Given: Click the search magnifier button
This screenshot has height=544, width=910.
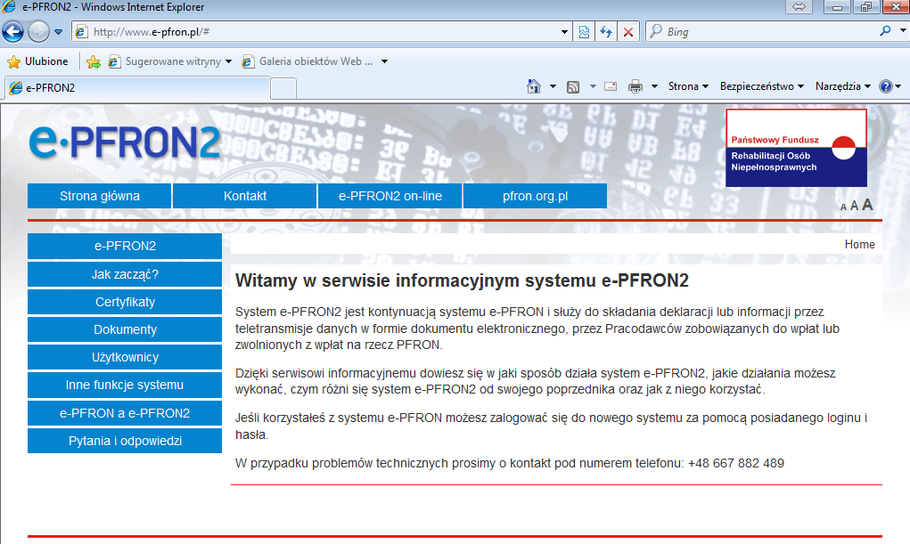Looking at the screenshot, I should coord(885,31).
